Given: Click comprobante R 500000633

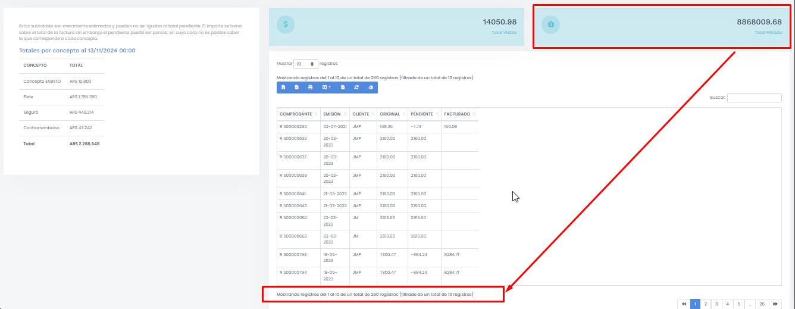Looking at the screenshot, I should click(293, 138).
